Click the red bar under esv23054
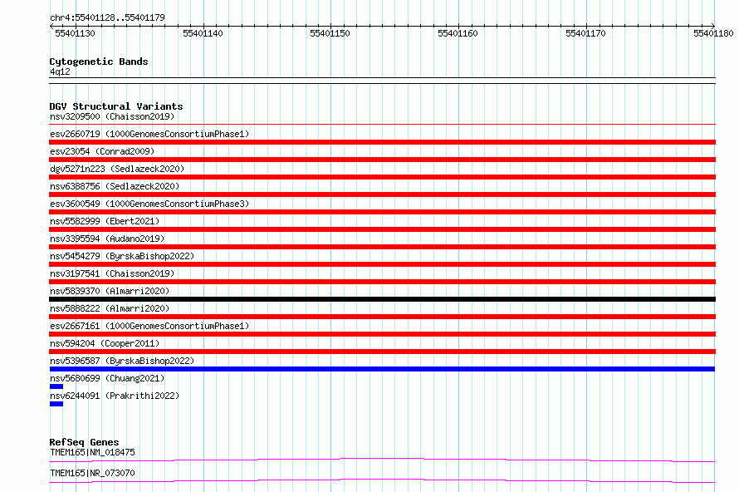Image resolution: width=739 pixels, height=492 pixels. click(x=382, y=160)
